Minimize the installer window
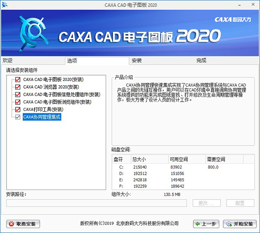The width and height of the screenshot is (260, 233). (x=240, y=5)
